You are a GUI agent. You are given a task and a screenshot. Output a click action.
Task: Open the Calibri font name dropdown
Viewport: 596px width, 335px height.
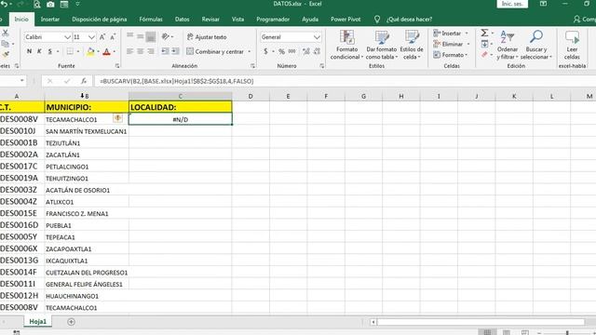click(x=67, y=37)
